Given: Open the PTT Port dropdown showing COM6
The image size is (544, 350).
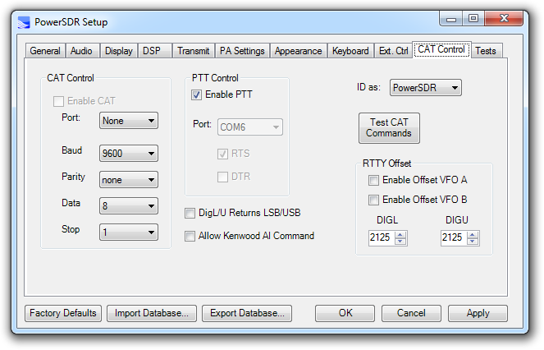Looking at the screenshot, I should click(249, 127).
